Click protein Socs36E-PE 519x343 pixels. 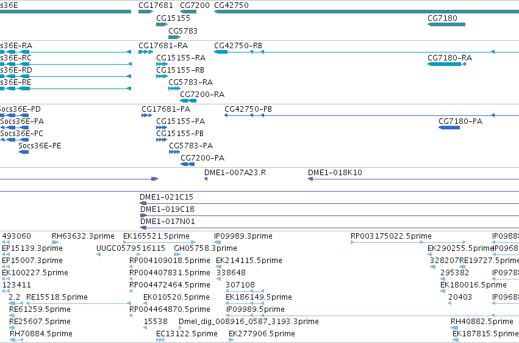coord(40,146)
